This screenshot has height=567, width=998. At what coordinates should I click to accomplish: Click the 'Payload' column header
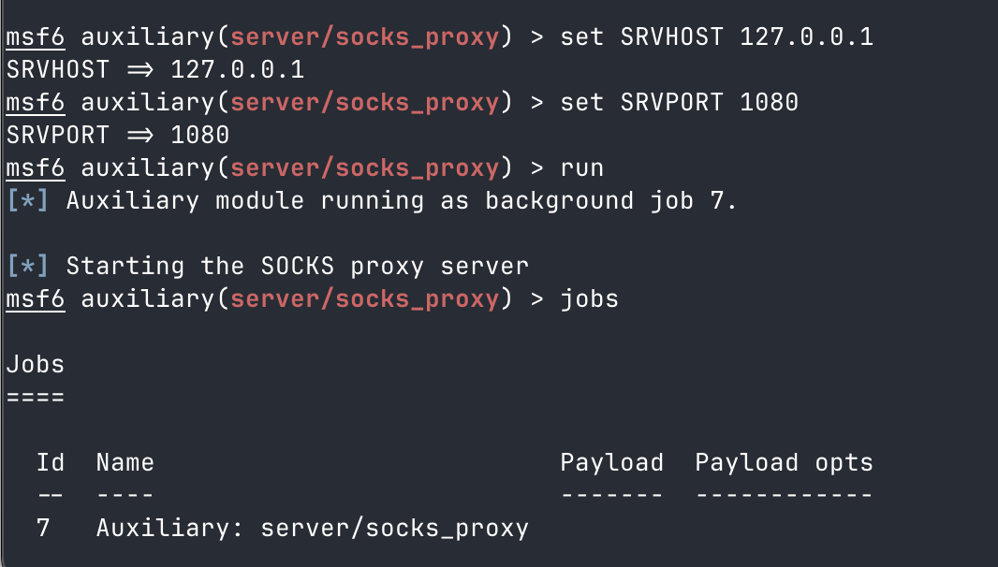[x=611, y=462]
